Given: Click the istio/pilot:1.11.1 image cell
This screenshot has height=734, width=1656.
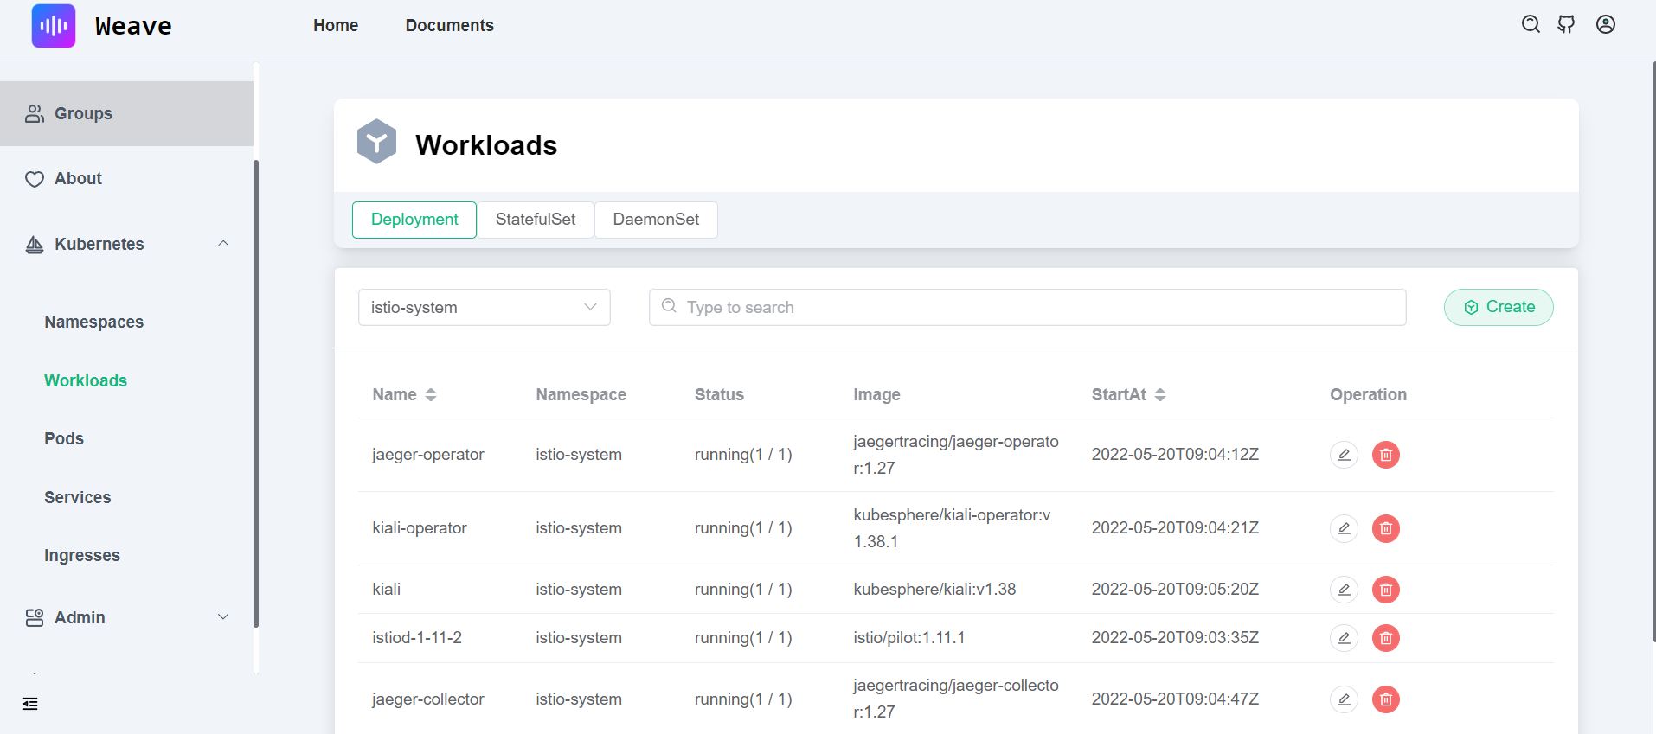Looking at the screenshot, I should [909, 638].
